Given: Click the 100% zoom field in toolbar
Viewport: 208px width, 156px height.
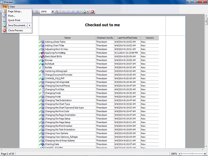Looking at the screenshot, I should pos(45,12).
